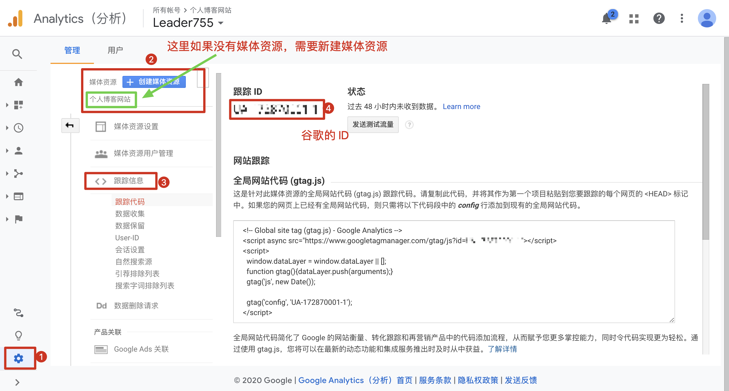Click the 发送测试流量 button

373,124
